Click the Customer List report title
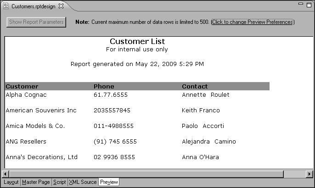 [137, 42]
